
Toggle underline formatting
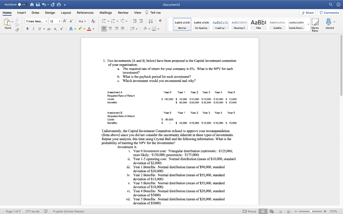pos(39,29)
